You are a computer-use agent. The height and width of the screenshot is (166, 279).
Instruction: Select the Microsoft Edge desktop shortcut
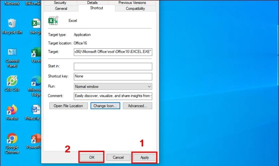coord(35,86)
